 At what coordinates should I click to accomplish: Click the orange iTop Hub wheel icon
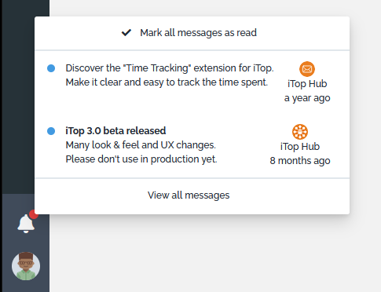click(x=300, y=132)
